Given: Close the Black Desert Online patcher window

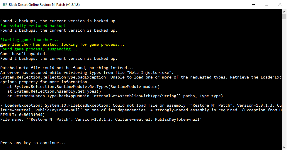Looking at the screenshot, I should (280, 4).
